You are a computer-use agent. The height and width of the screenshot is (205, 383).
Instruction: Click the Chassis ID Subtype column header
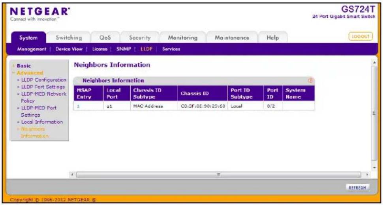(x=154, y=93)
